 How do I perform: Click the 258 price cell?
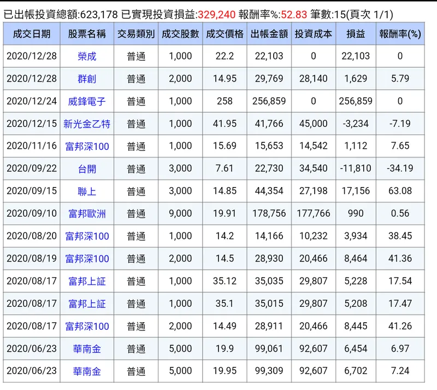pos(225,101)
